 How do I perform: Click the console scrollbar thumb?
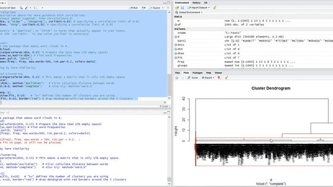pos(169,179)
